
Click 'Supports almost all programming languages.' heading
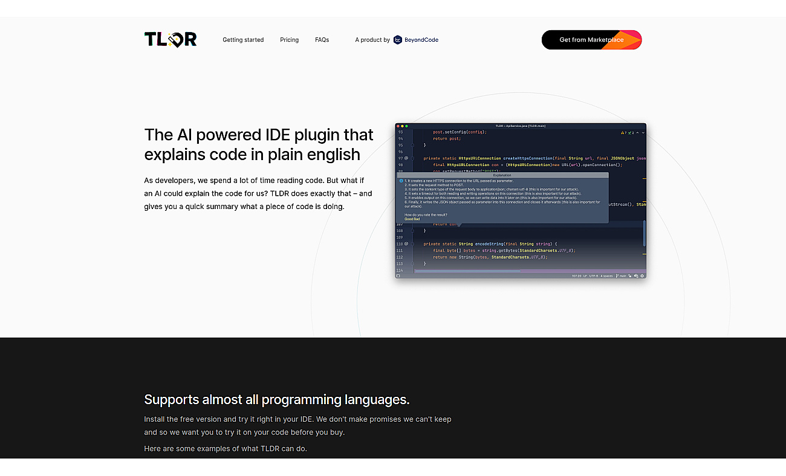[x=277, y=399]
